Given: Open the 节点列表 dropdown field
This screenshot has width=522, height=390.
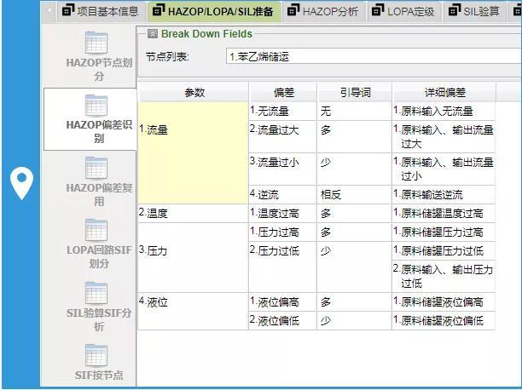Looking at the screenshot, I should point(372,56).
